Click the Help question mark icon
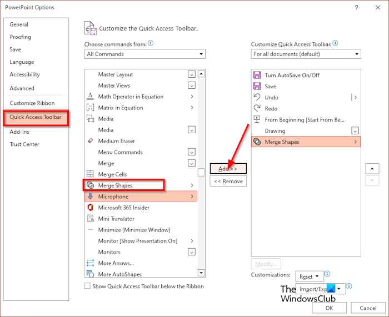The height and width of the screenshot is (317, 389). 356,7
